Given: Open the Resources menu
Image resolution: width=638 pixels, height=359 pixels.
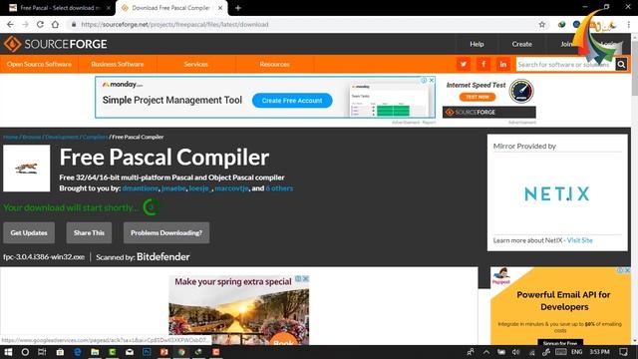Looking at the screenshot, I should click(x=275, y=64).
